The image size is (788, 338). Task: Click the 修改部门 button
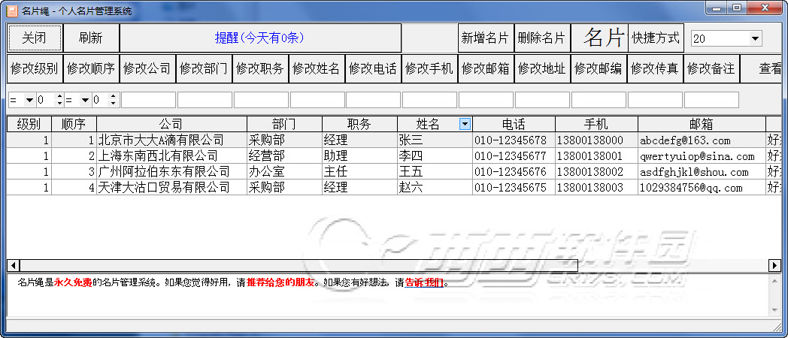pyautogui.click(x=204, y=69)
